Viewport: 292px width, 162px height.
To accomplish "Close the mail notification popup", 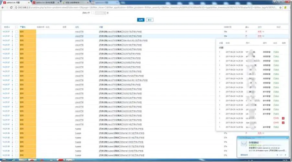I will (x=287, y=138).
